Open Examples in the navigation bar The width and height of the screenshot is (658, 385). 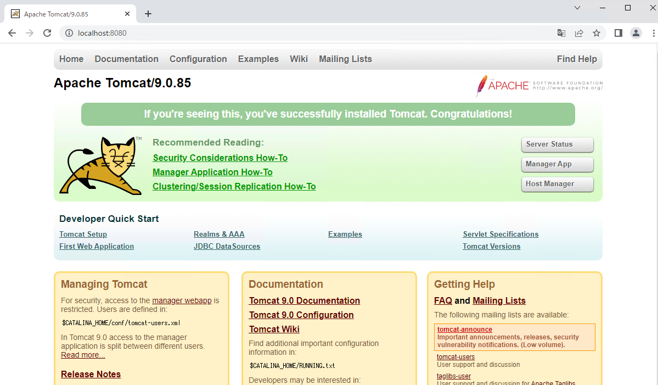click(258, 59)
